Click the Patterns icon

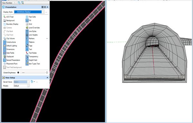click(27, 42)
